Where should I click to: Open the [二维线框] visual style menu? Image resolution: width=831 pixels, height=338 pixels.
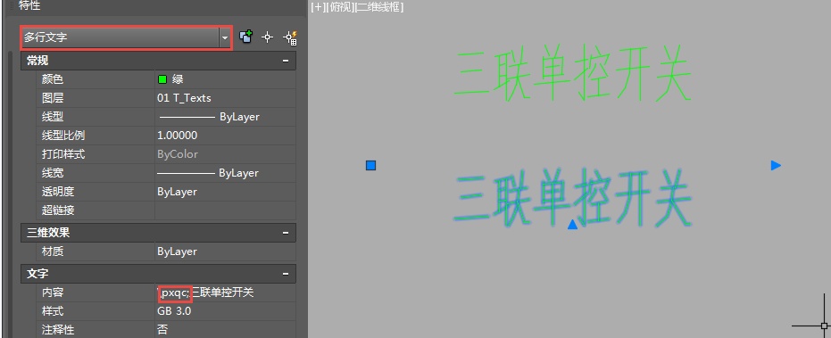point(379,7)
